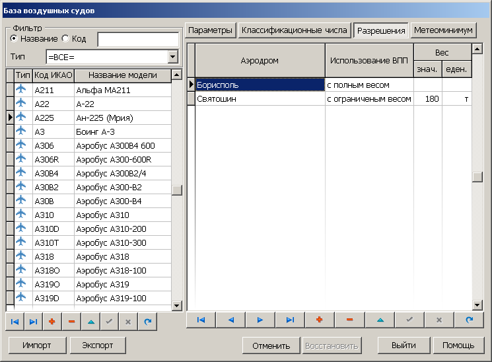Click the aircraft list vertical scrollbar thumb
Viewport: 492px width, 362px height.
coord(176,190)
